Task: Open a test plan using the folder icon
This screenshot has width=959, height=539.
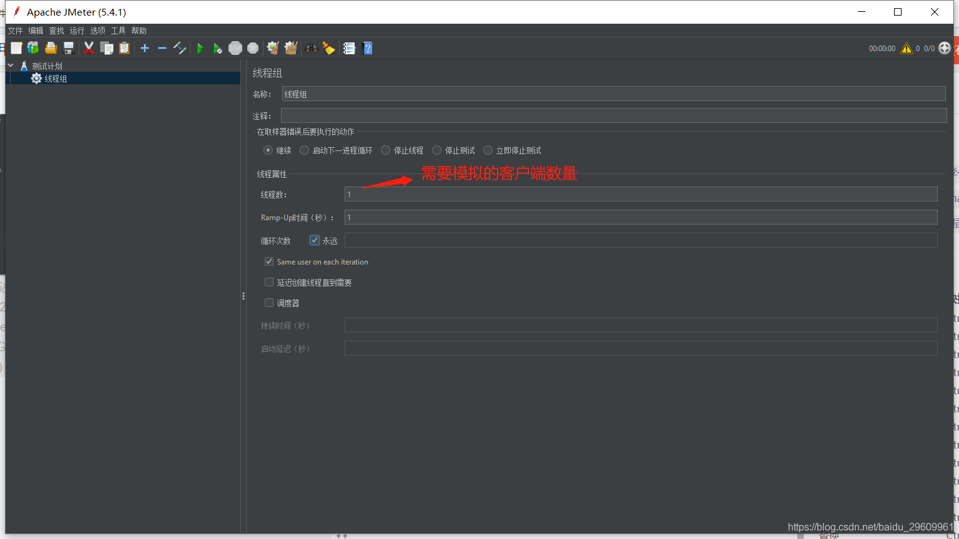Action: 51,48
